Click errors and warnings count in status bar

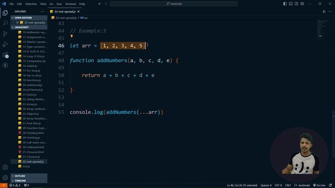(15, 185)
